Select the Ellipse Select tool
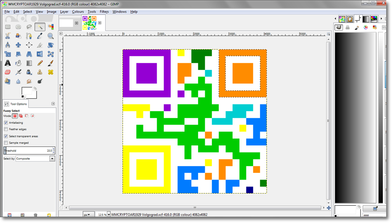Viewport: 392px width, 223px height. (18, 27)
